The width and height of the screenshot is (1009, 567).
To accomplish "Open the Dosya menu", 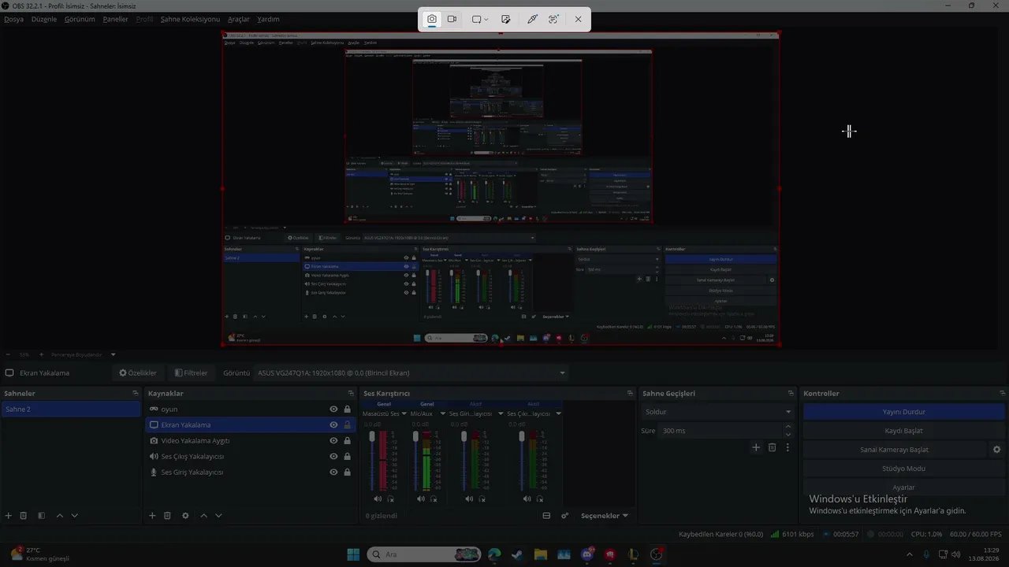I will coord(14,19).
